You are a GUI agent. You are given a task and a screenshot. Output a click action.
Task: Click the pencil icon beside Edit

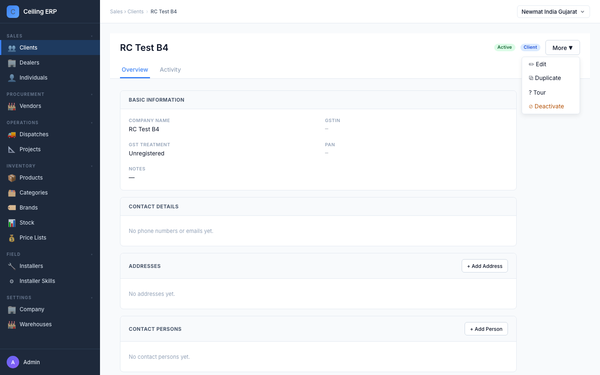point(531,64)
